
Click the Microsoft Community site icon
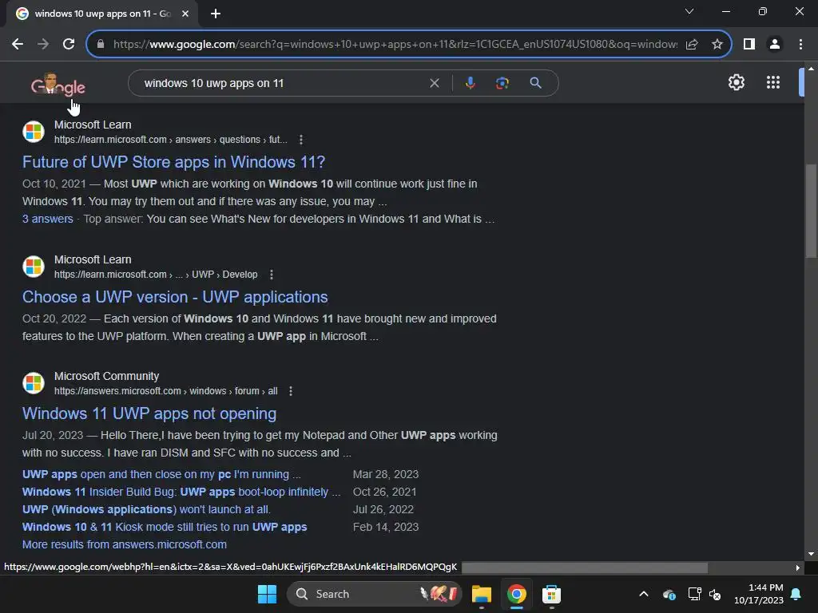(34, 383)
